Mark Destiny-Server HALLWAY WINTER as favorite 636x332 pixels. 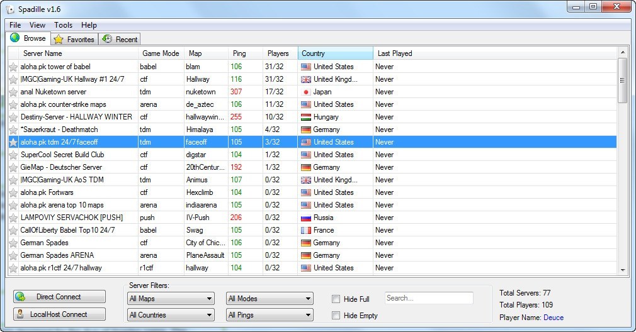tap(13, 117)
